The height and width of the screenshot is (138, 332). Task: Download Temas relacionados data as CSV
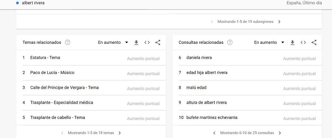pyautogui.click(x=136, y=43)
